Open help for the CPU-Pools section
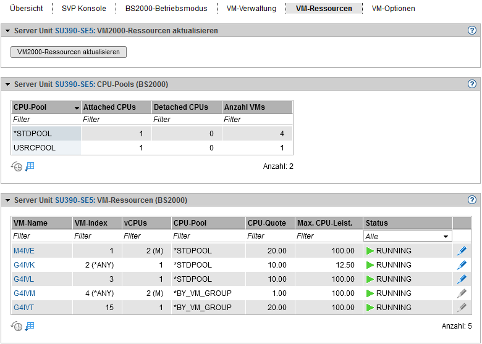The height and width of the screenshot is (344, 482). pyautogui.click(x=472, y=84)
